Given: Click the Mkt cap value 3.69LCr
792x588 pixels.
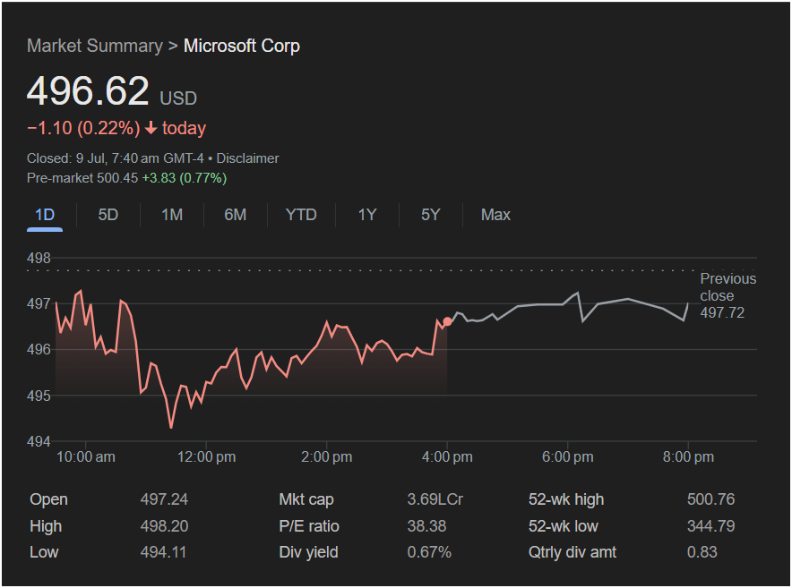Looking at the screenshot, I should tap(435, 499).
